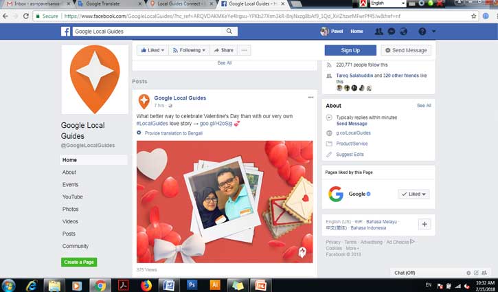The height and width of the screenshot is (292, 498).
Task: Go back using the browser back arrow
Action: [x=5, y=16]
